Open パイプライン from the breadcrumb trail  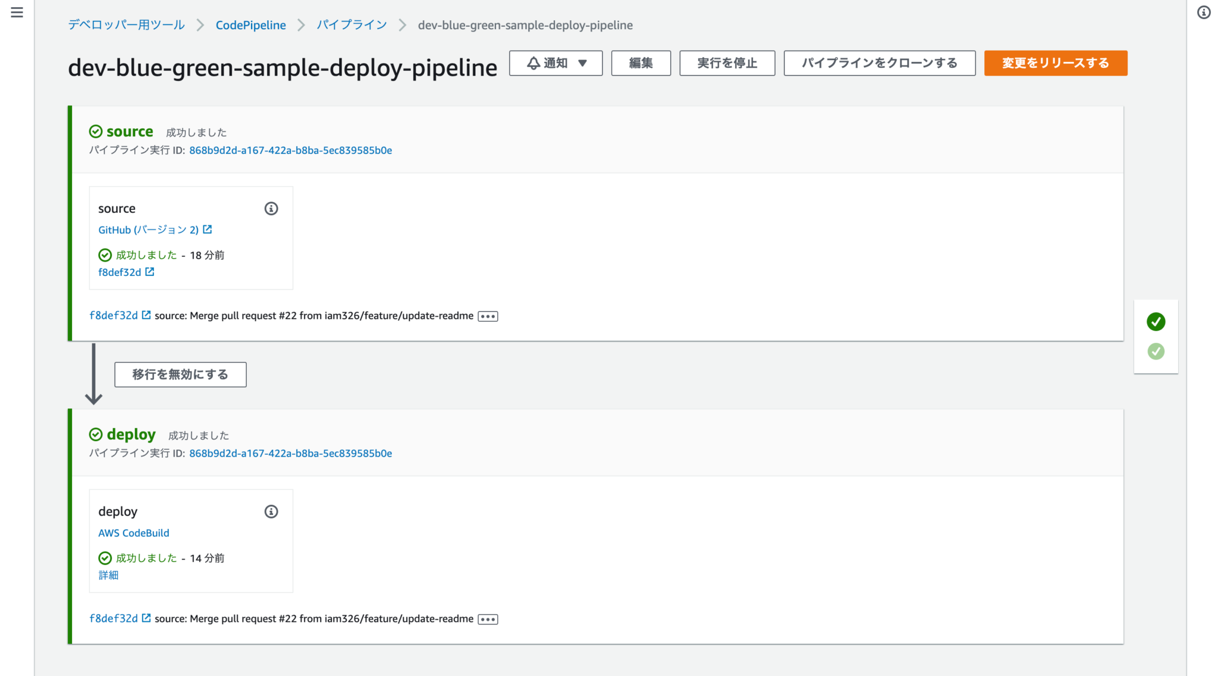tap(352, 25)
